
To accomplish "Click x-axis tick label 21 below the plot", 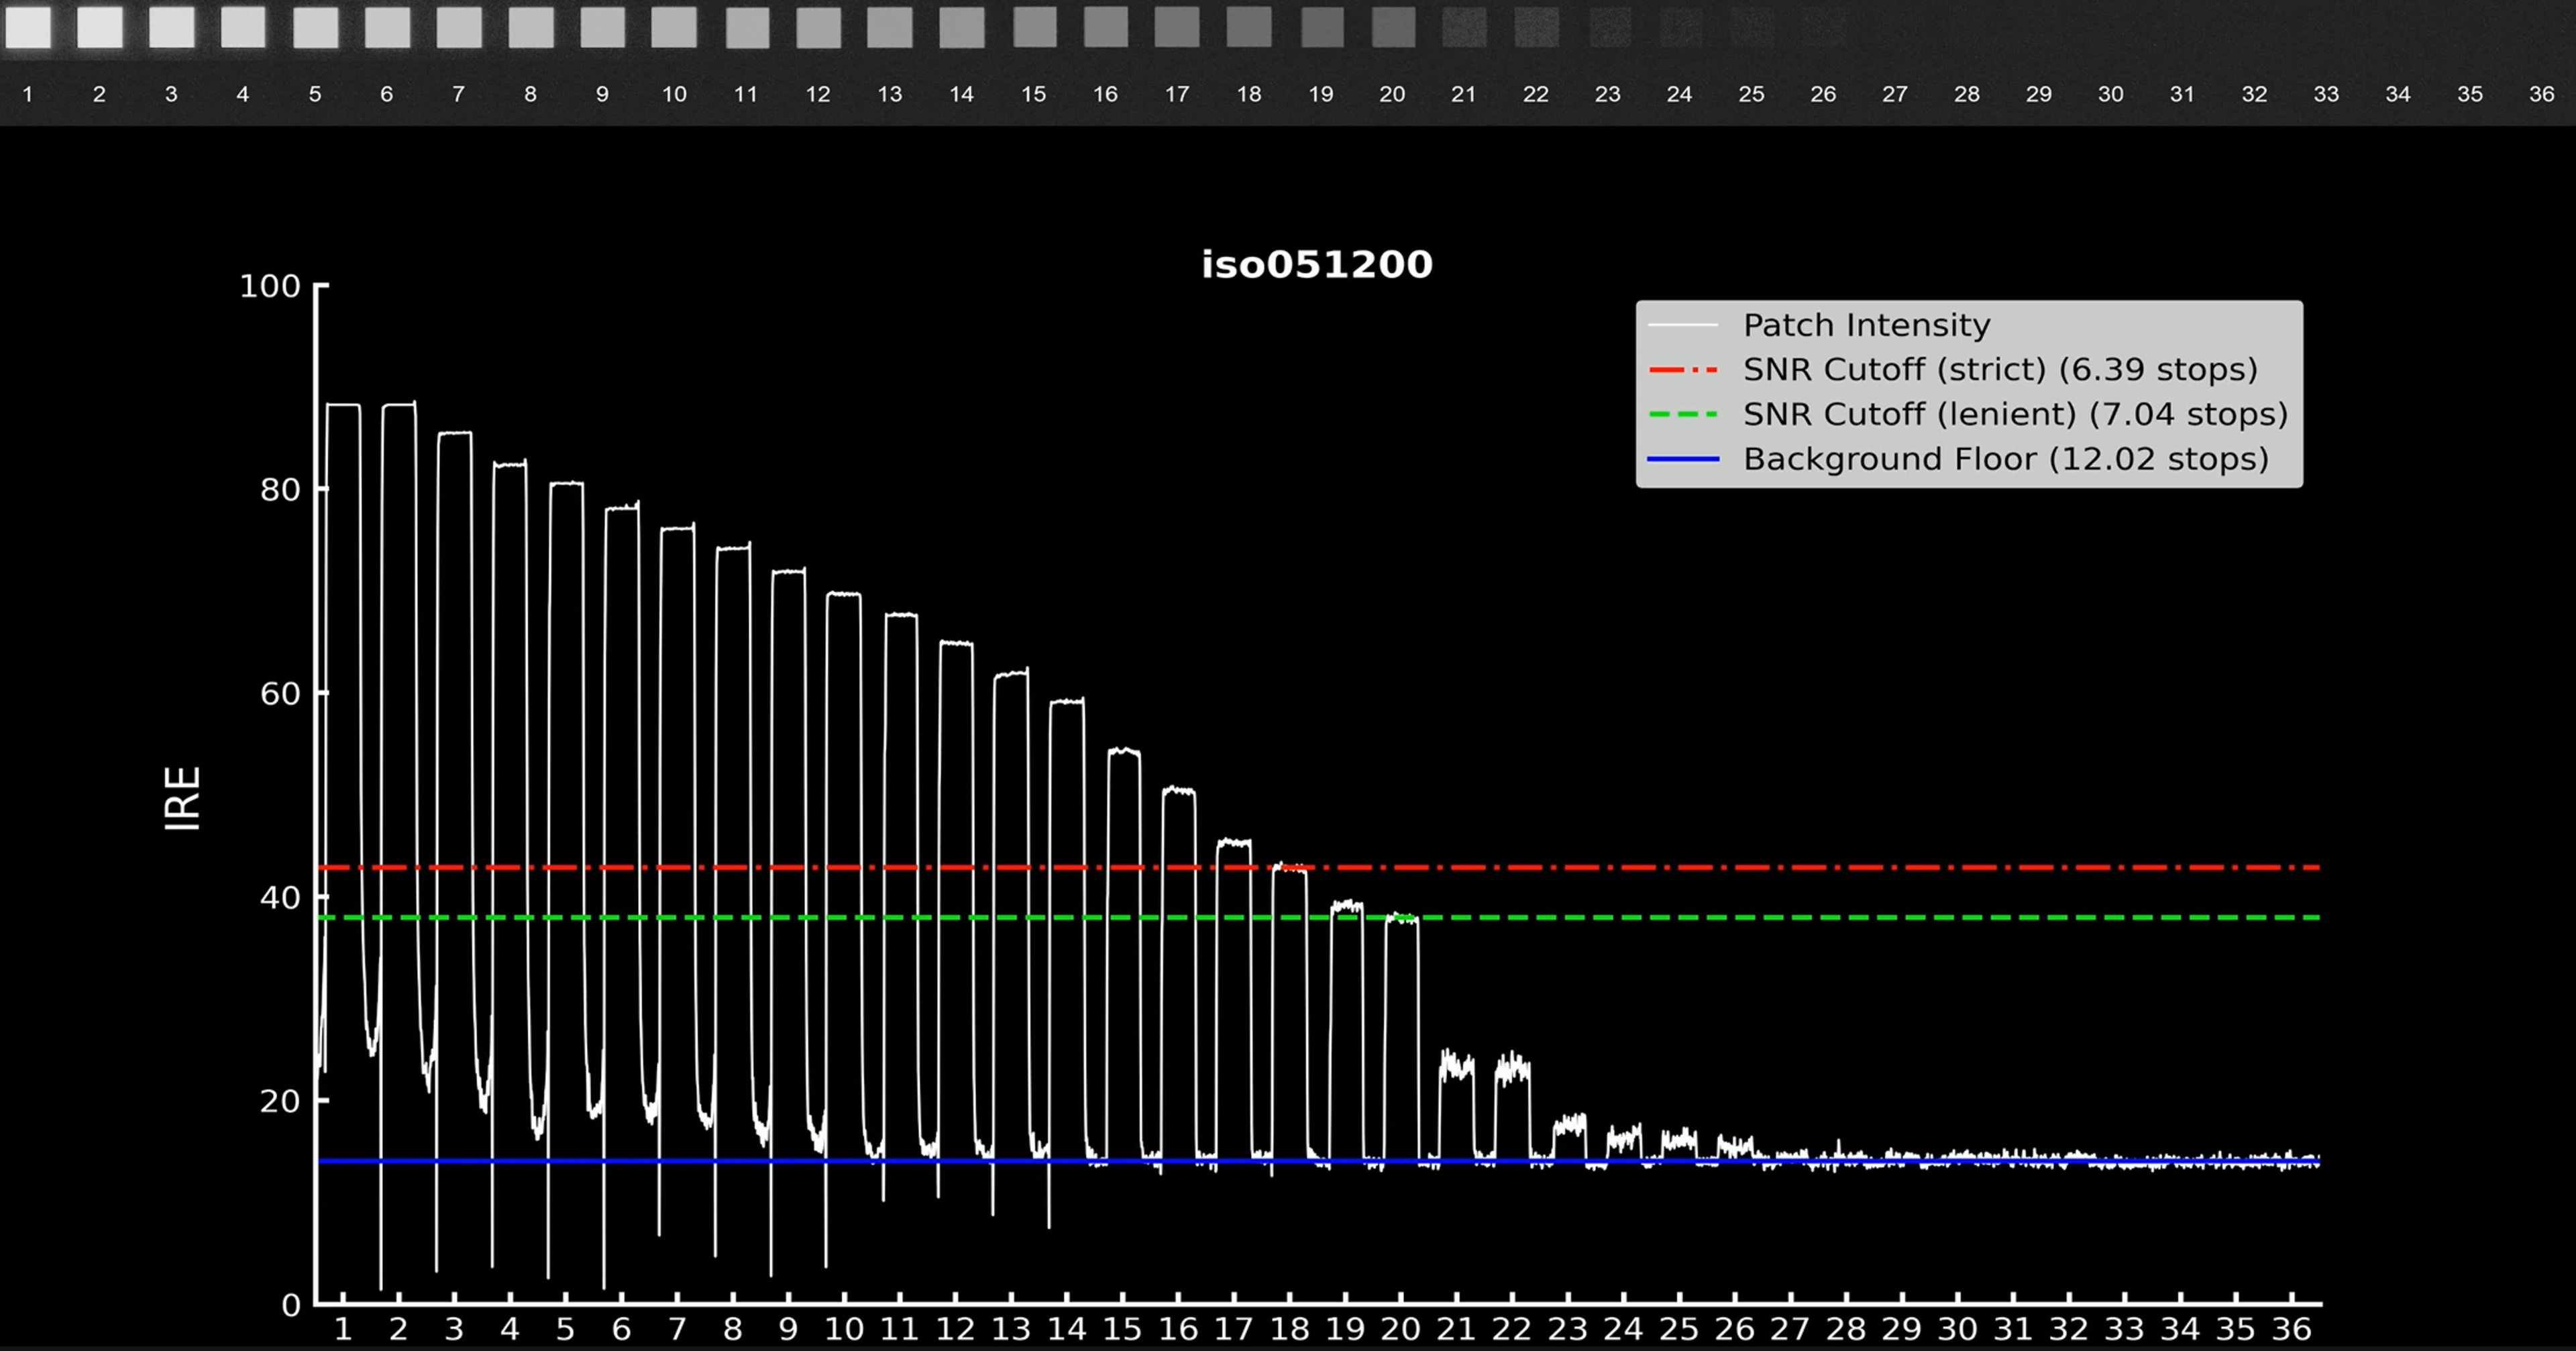I will [1456, 1329].
